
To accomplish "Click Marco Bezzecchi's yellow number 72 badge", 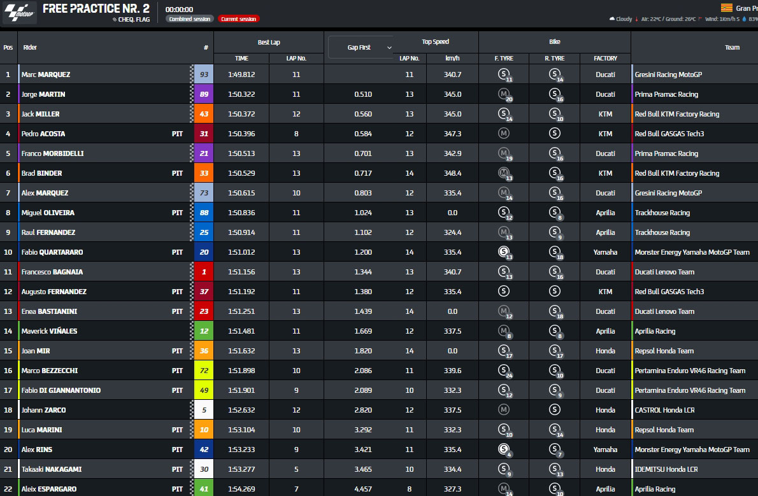I will [204, 371].
